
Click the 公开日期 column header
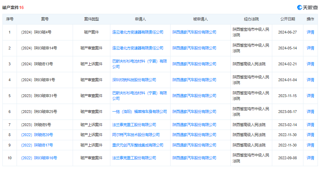pos(287,19)
